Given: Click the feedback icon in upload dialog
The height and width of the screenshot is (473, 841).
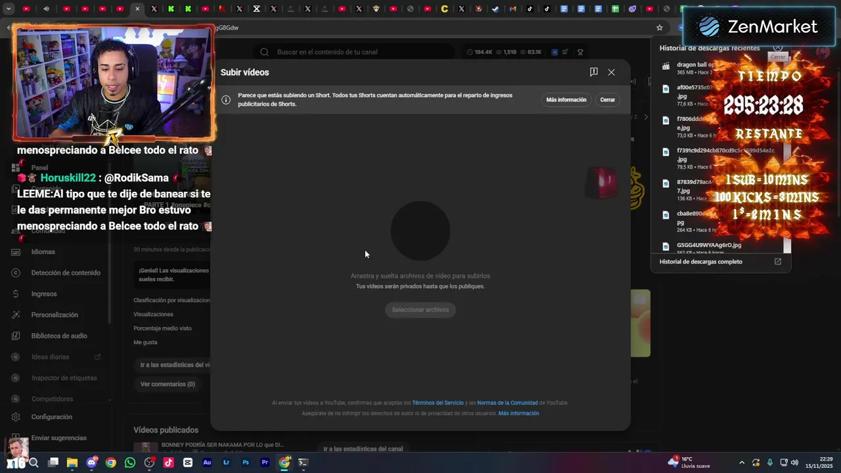Looking at the screenshot, I should (593, 72).
